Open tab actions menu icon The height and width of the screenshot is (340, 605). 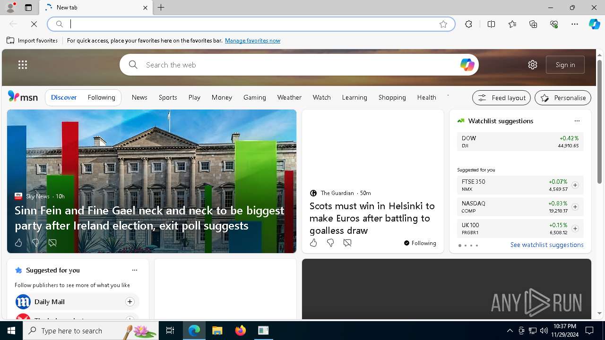pyautogui.click(x=28, y=8)
